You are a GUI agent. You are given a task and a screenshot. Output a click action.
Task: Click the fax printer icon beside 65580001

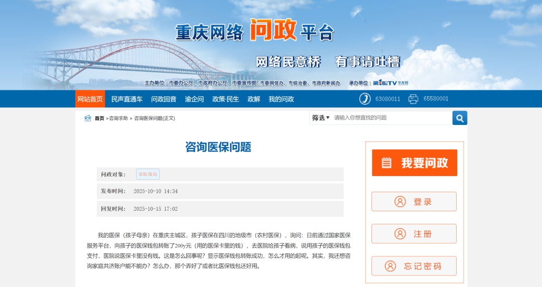tap(413, 99)
